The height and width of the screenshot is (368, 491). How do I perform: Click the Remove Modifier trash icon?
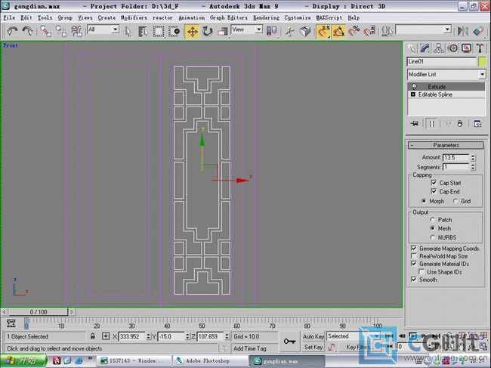coord(460,123)
